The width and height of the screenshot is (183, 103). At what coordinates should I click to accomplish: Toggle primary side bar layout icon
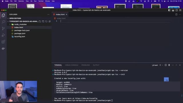169,10
